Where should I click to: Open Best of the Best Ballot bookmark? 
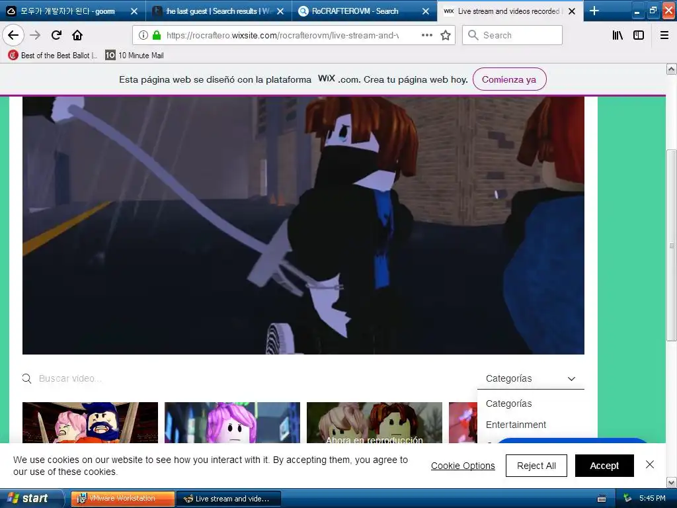[52, 56]
